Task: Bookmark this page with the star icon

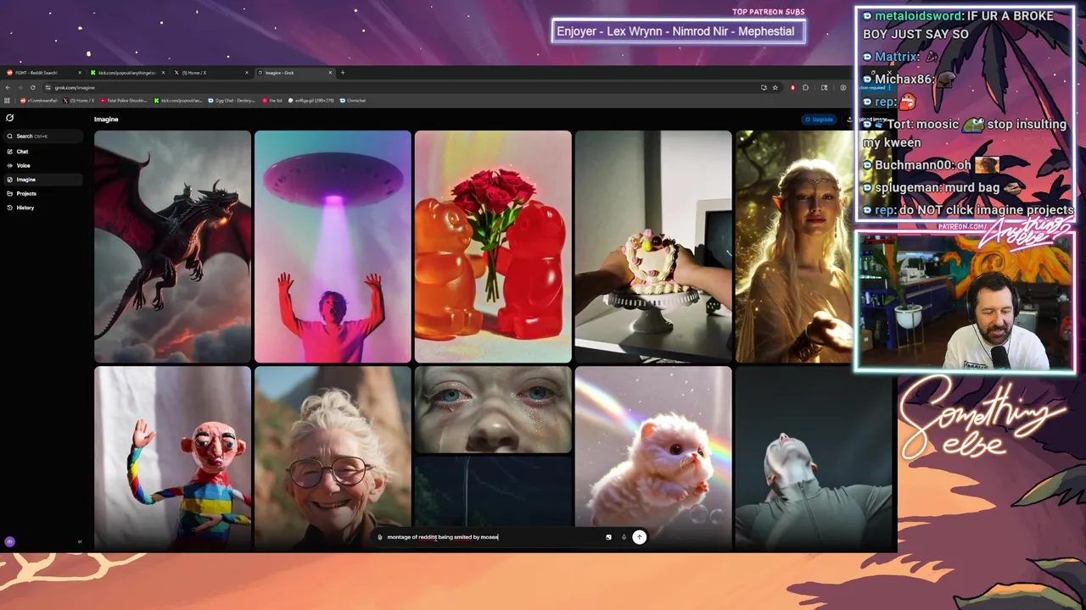Action: [x=775, y=87]
